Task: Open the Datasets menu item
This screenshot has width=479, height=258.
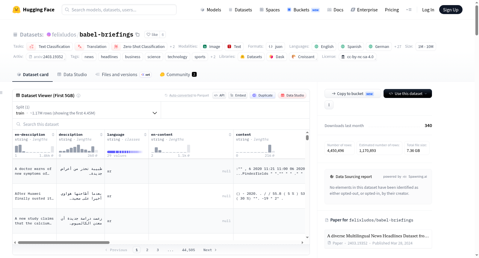Action: tap(240, 10)
